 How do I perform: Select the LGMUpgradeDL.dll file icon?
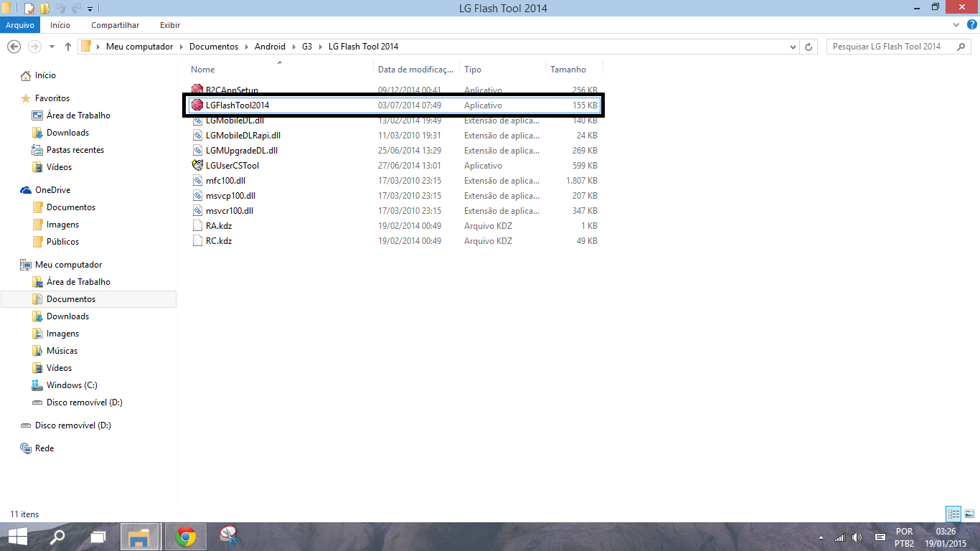coord(199,150)
